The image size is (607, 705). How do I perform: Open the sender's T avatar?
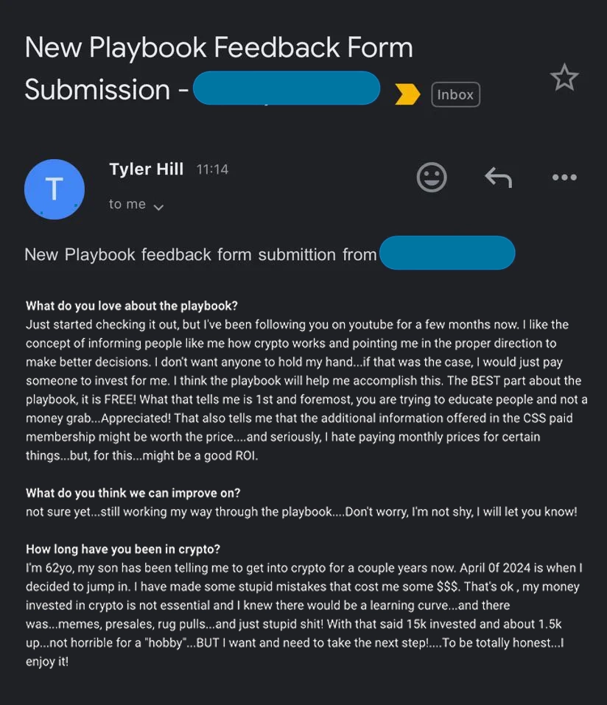[55, 189]
